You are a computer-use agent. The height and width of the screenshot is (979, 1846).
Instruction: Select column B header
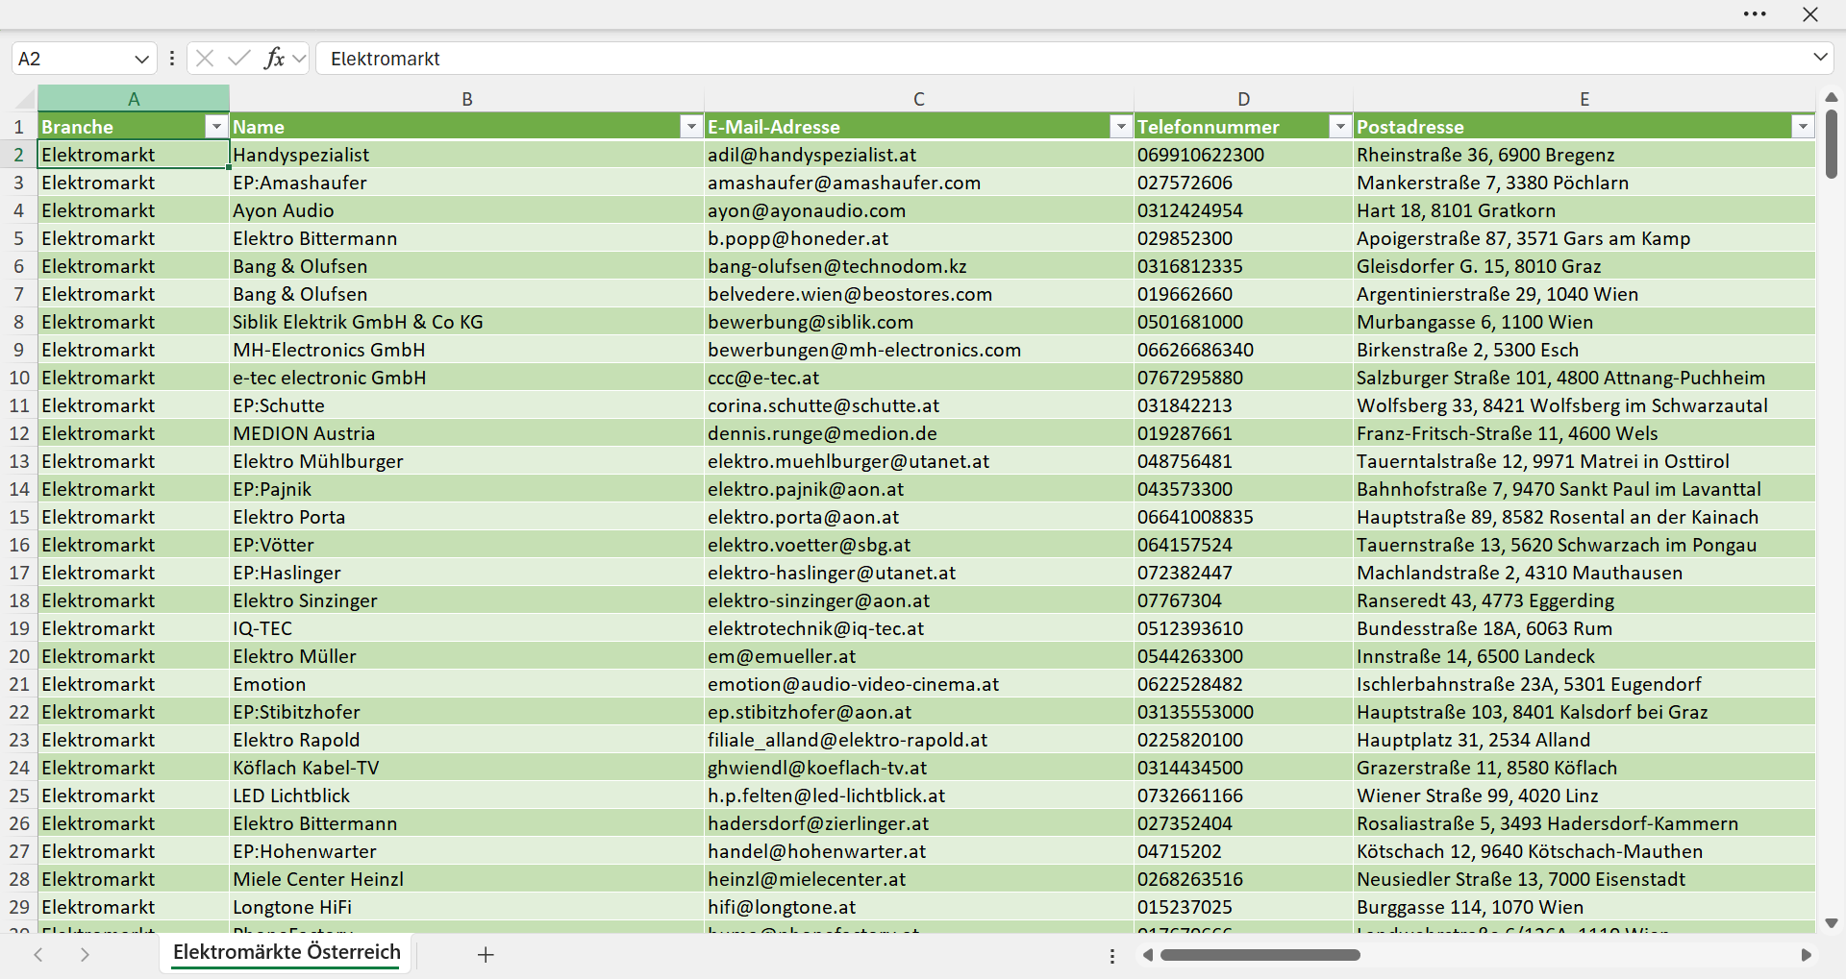[x=467, y=99]
